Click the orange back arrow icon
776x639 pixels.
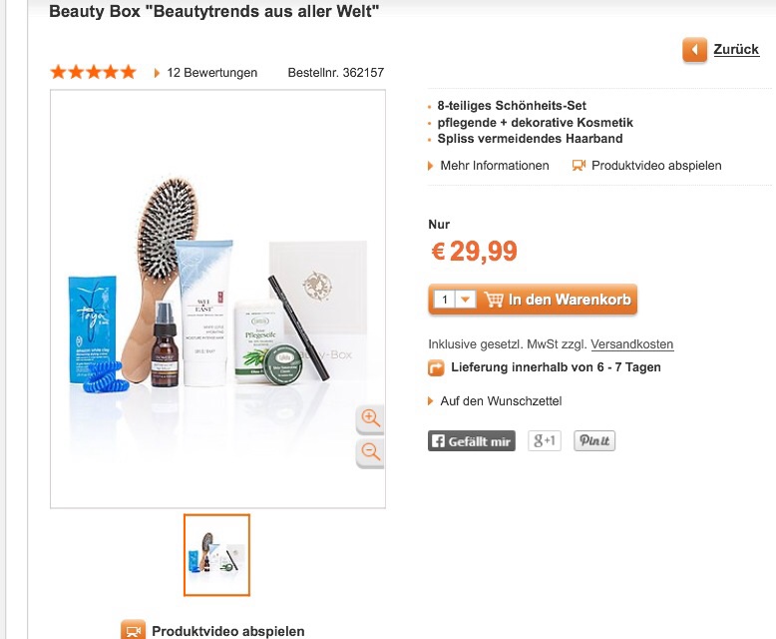694,50
